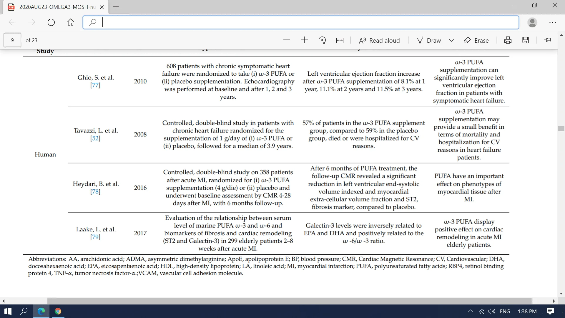The height and width of the screenshot is (318, 565).
Task: Click the 'Tavazzi, L. et al.' author cell
Action: [96, 130]
